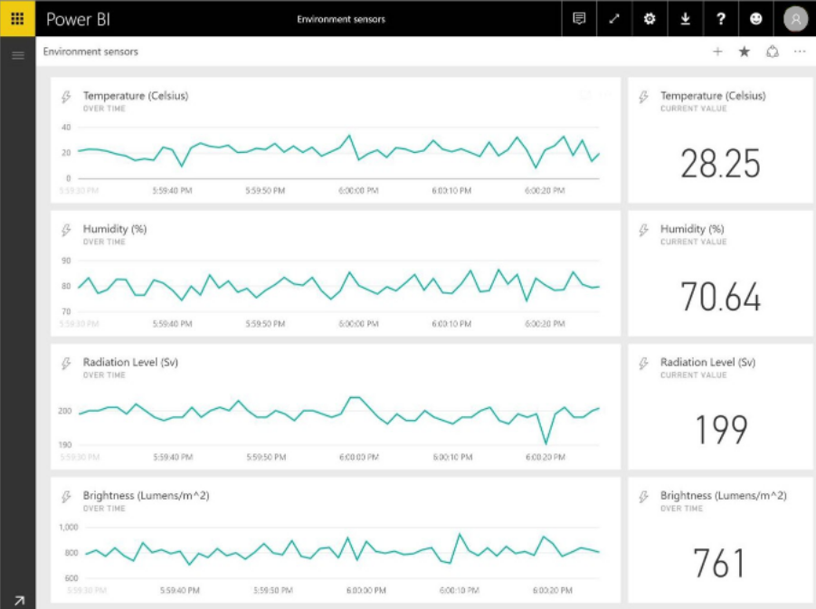
Task: Click 6:00:00 PM label on Temperature chart axis
Action: (358, 191)
